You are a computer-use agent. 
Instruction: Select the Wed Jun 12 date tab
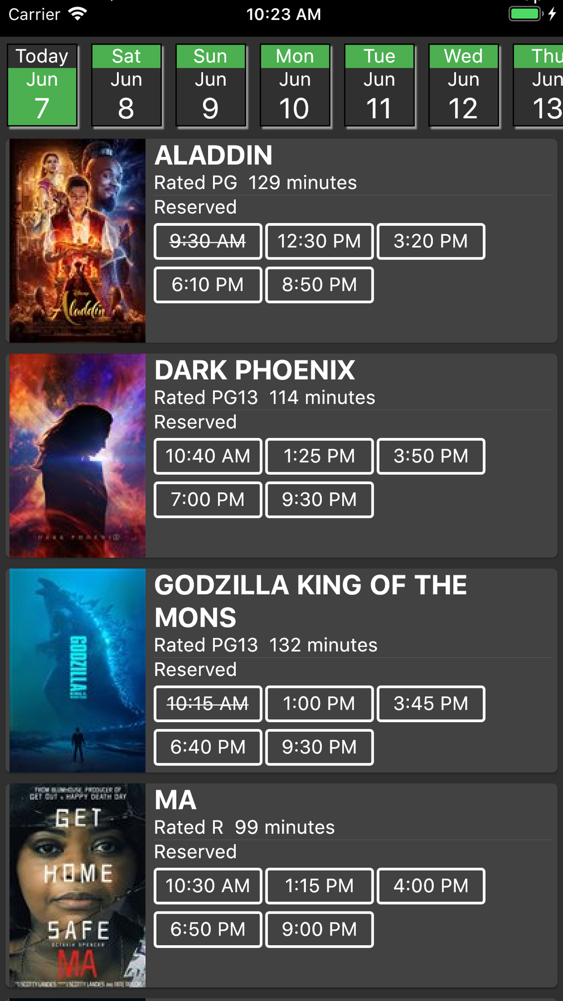pyautogui.click(x=464, y=86)
